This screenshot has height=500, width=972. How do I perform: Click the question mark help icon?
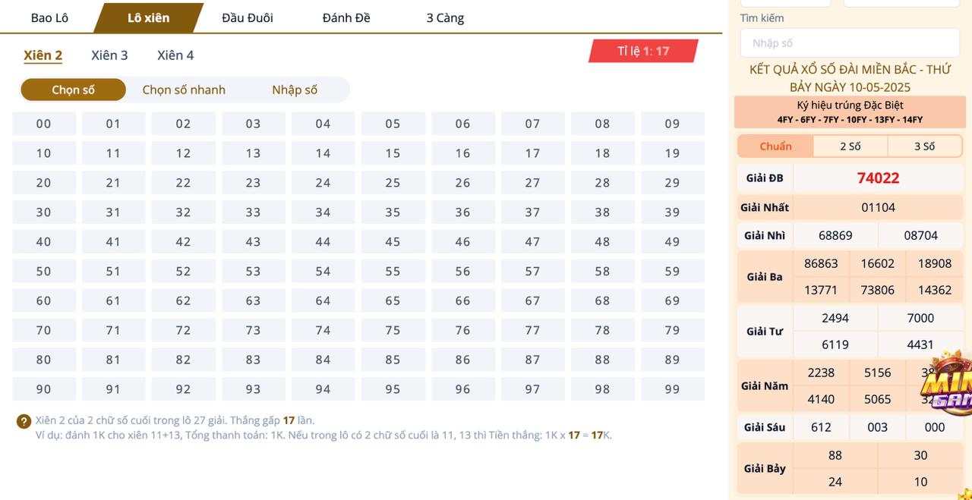pos(24,421)
